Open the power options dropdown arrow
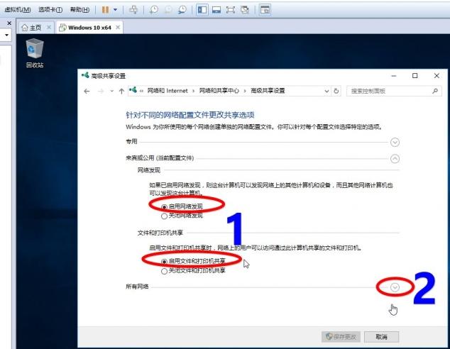Viewport: 450px width, 349px height. [115, 10]
